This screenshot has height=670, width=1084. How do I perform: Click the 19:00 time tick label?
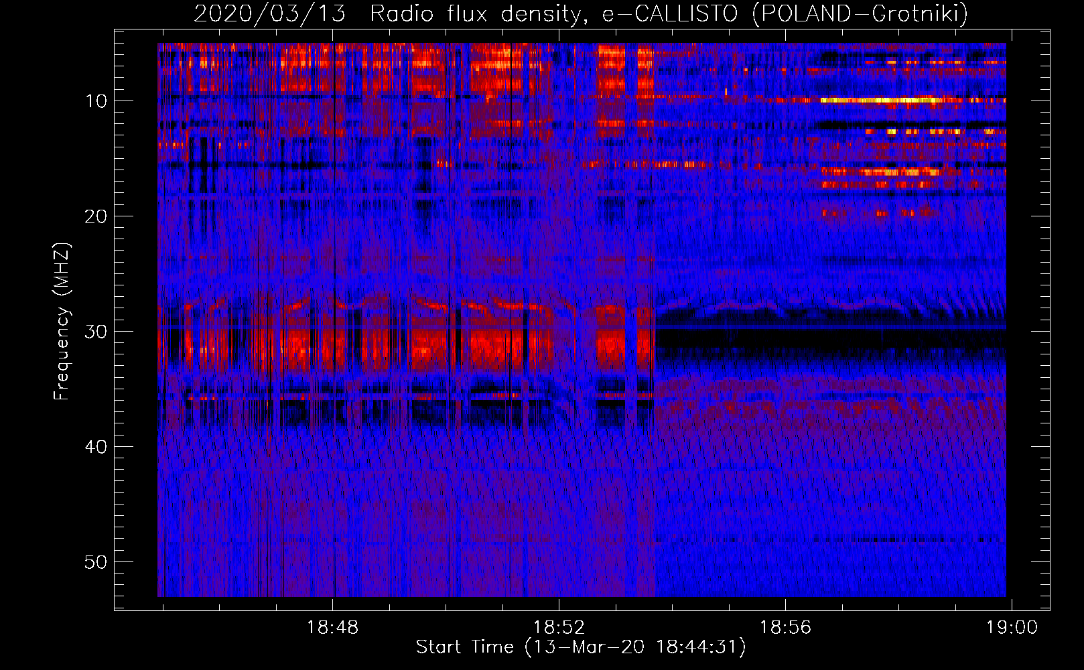(x=1011, y=628)
